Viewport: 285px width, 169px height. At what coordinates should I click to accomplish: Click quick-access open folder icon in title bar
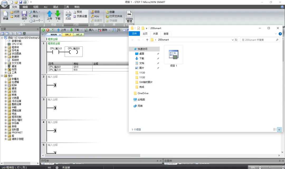click(x=16, y=2)
